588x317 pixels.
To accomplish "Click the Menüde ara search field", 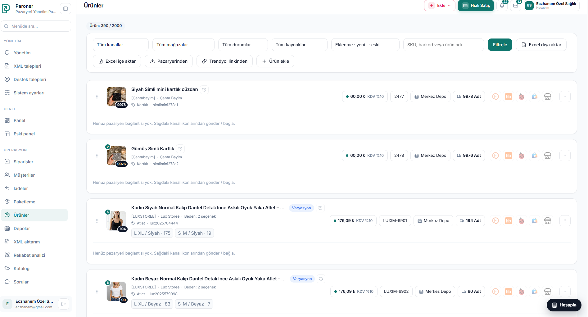I will tap(36, 26).
